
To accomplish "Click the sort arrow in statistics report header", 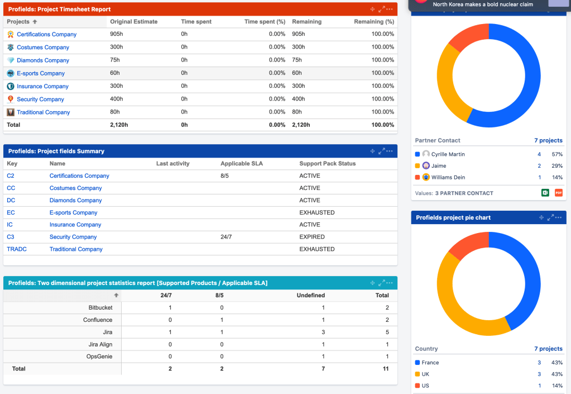I will [116, 295].
